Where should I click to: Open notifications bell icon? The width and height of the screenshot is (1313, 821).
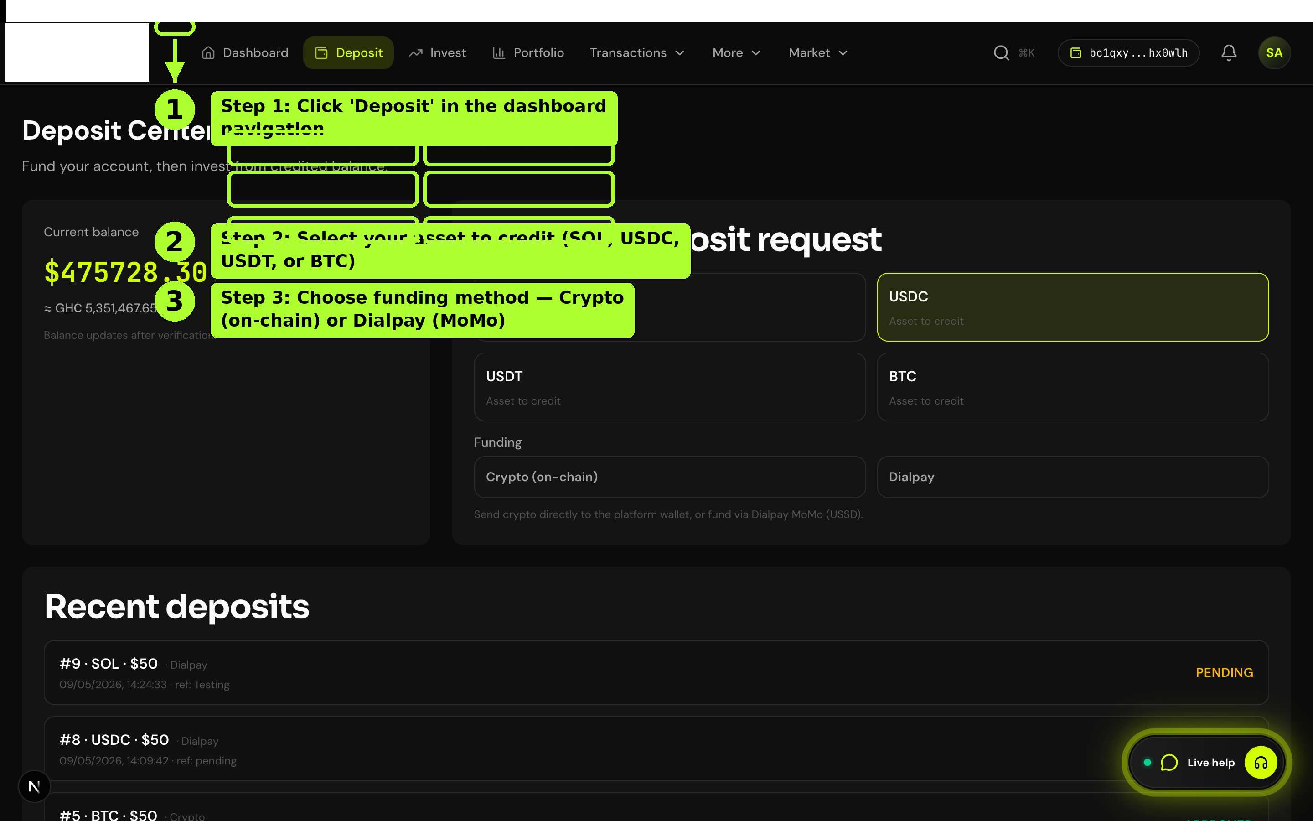point(1229,52)
